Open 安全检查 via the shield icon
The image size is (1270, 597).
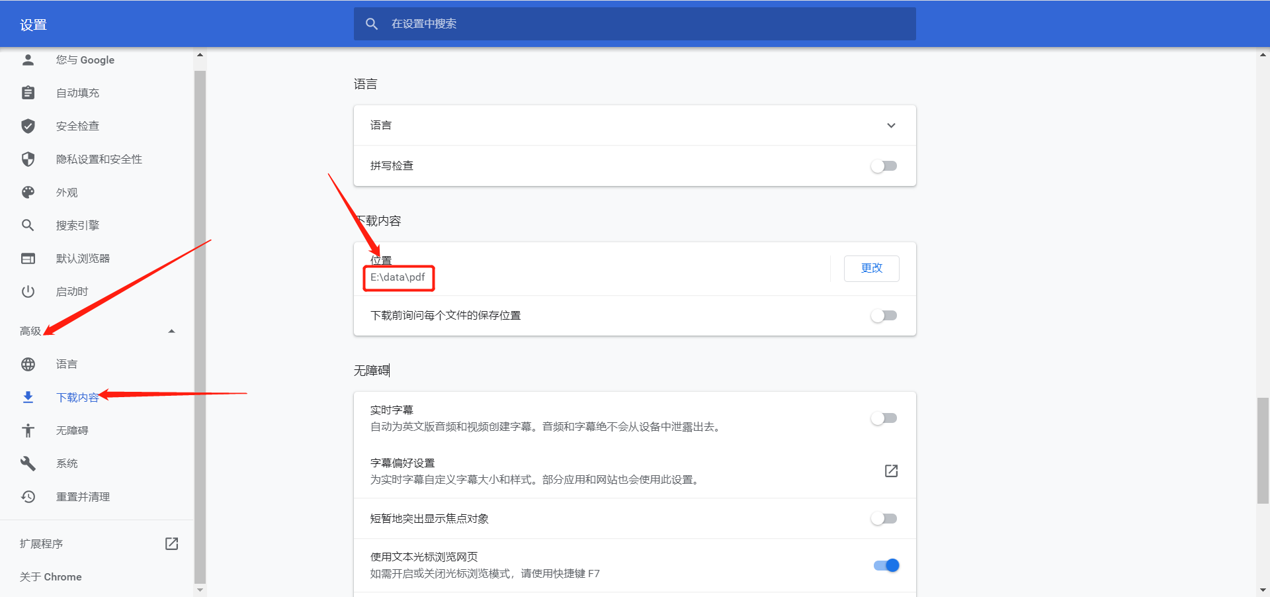pyautogui.click(x=28, y=126)
